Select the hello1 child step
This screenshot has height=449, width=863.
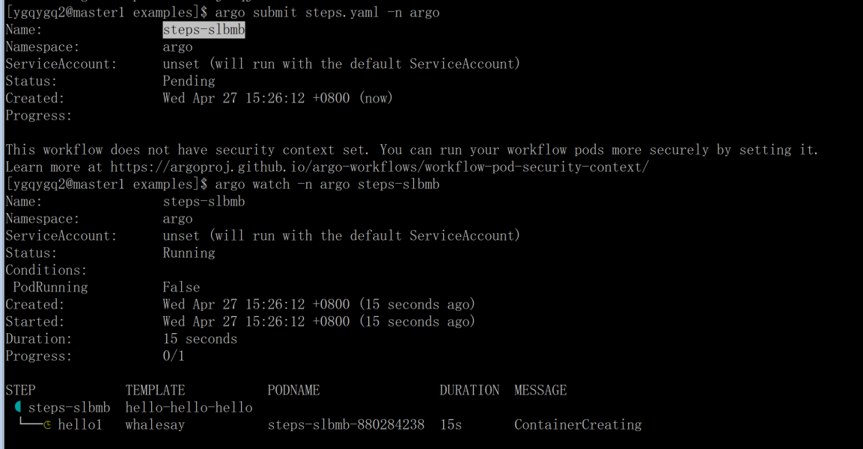coord(79,425)
